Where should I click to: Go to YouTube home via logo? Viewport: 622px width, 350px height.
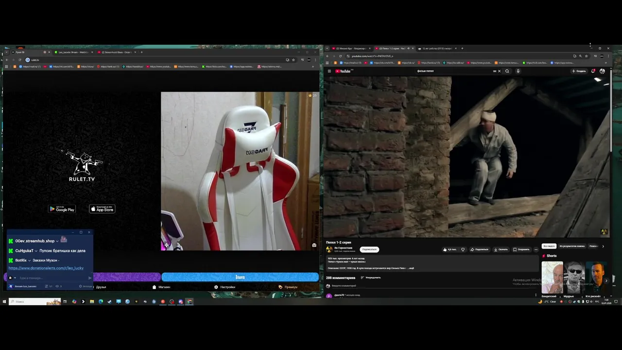coord(343,71)
